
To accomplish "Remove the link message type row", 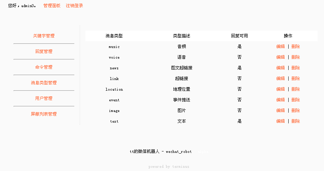I will 295,79.
